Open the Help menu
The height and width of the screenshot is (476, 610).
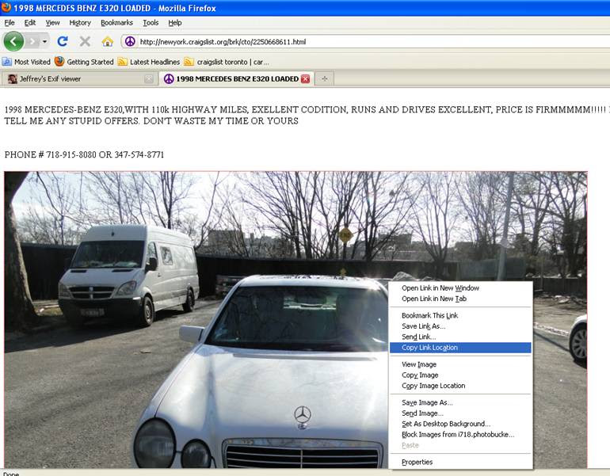[x=174, y=22]
